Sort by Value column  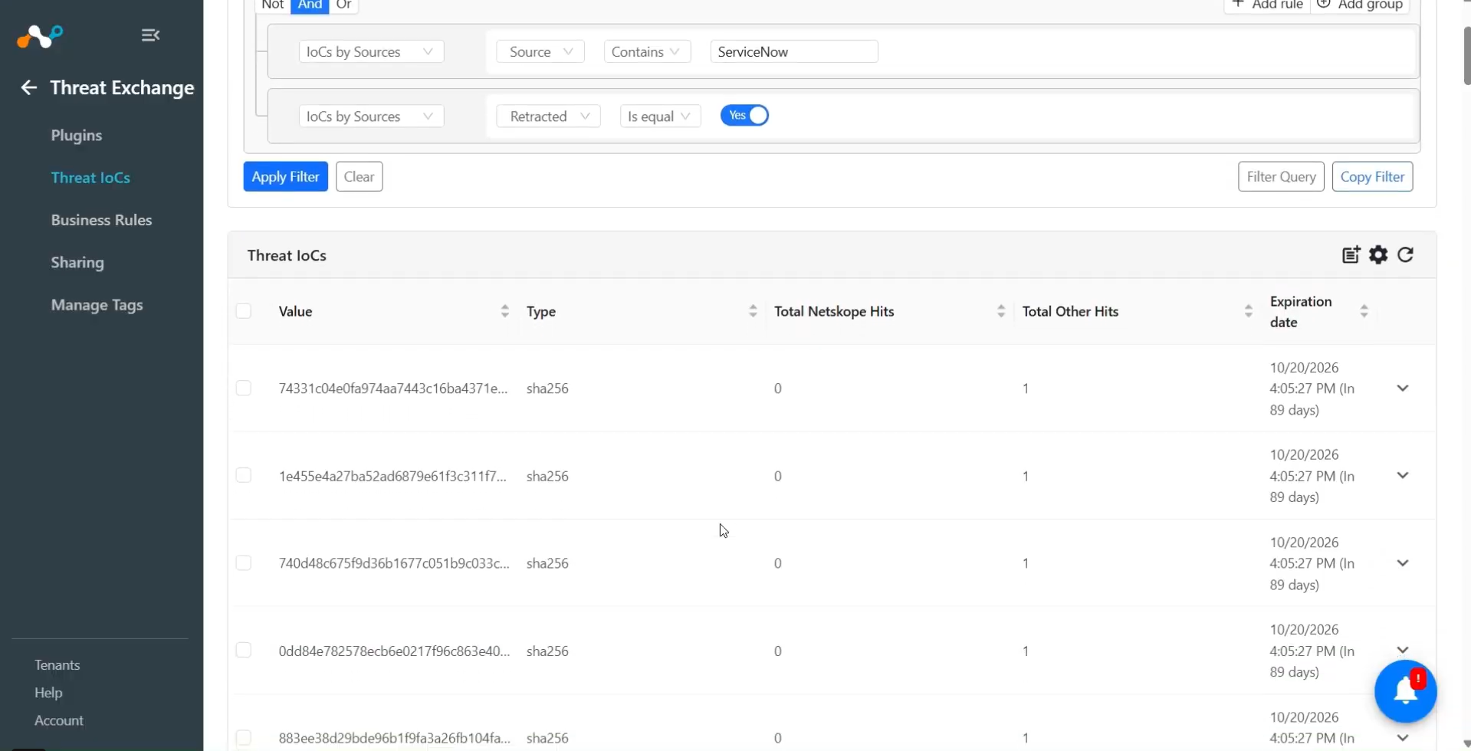pos(504,311)
